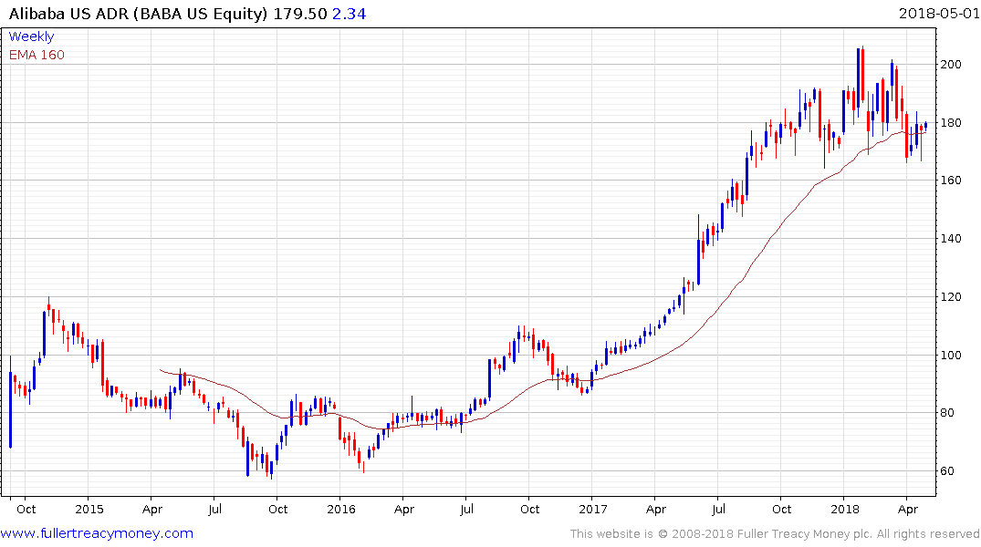This screenshot has height=547, width=981.
Task: Click the 140 price axis label
Action: pyautogui.click(x=951, y=238)
